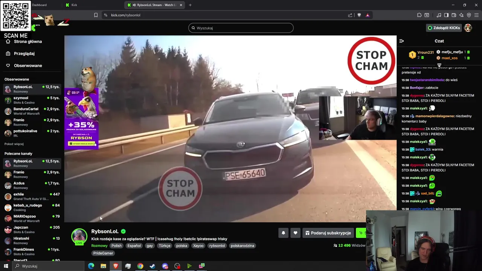This screenshot has height=271, width=482.
Task: Bookmark this page using bookmark icon
Action: (96, 15)
